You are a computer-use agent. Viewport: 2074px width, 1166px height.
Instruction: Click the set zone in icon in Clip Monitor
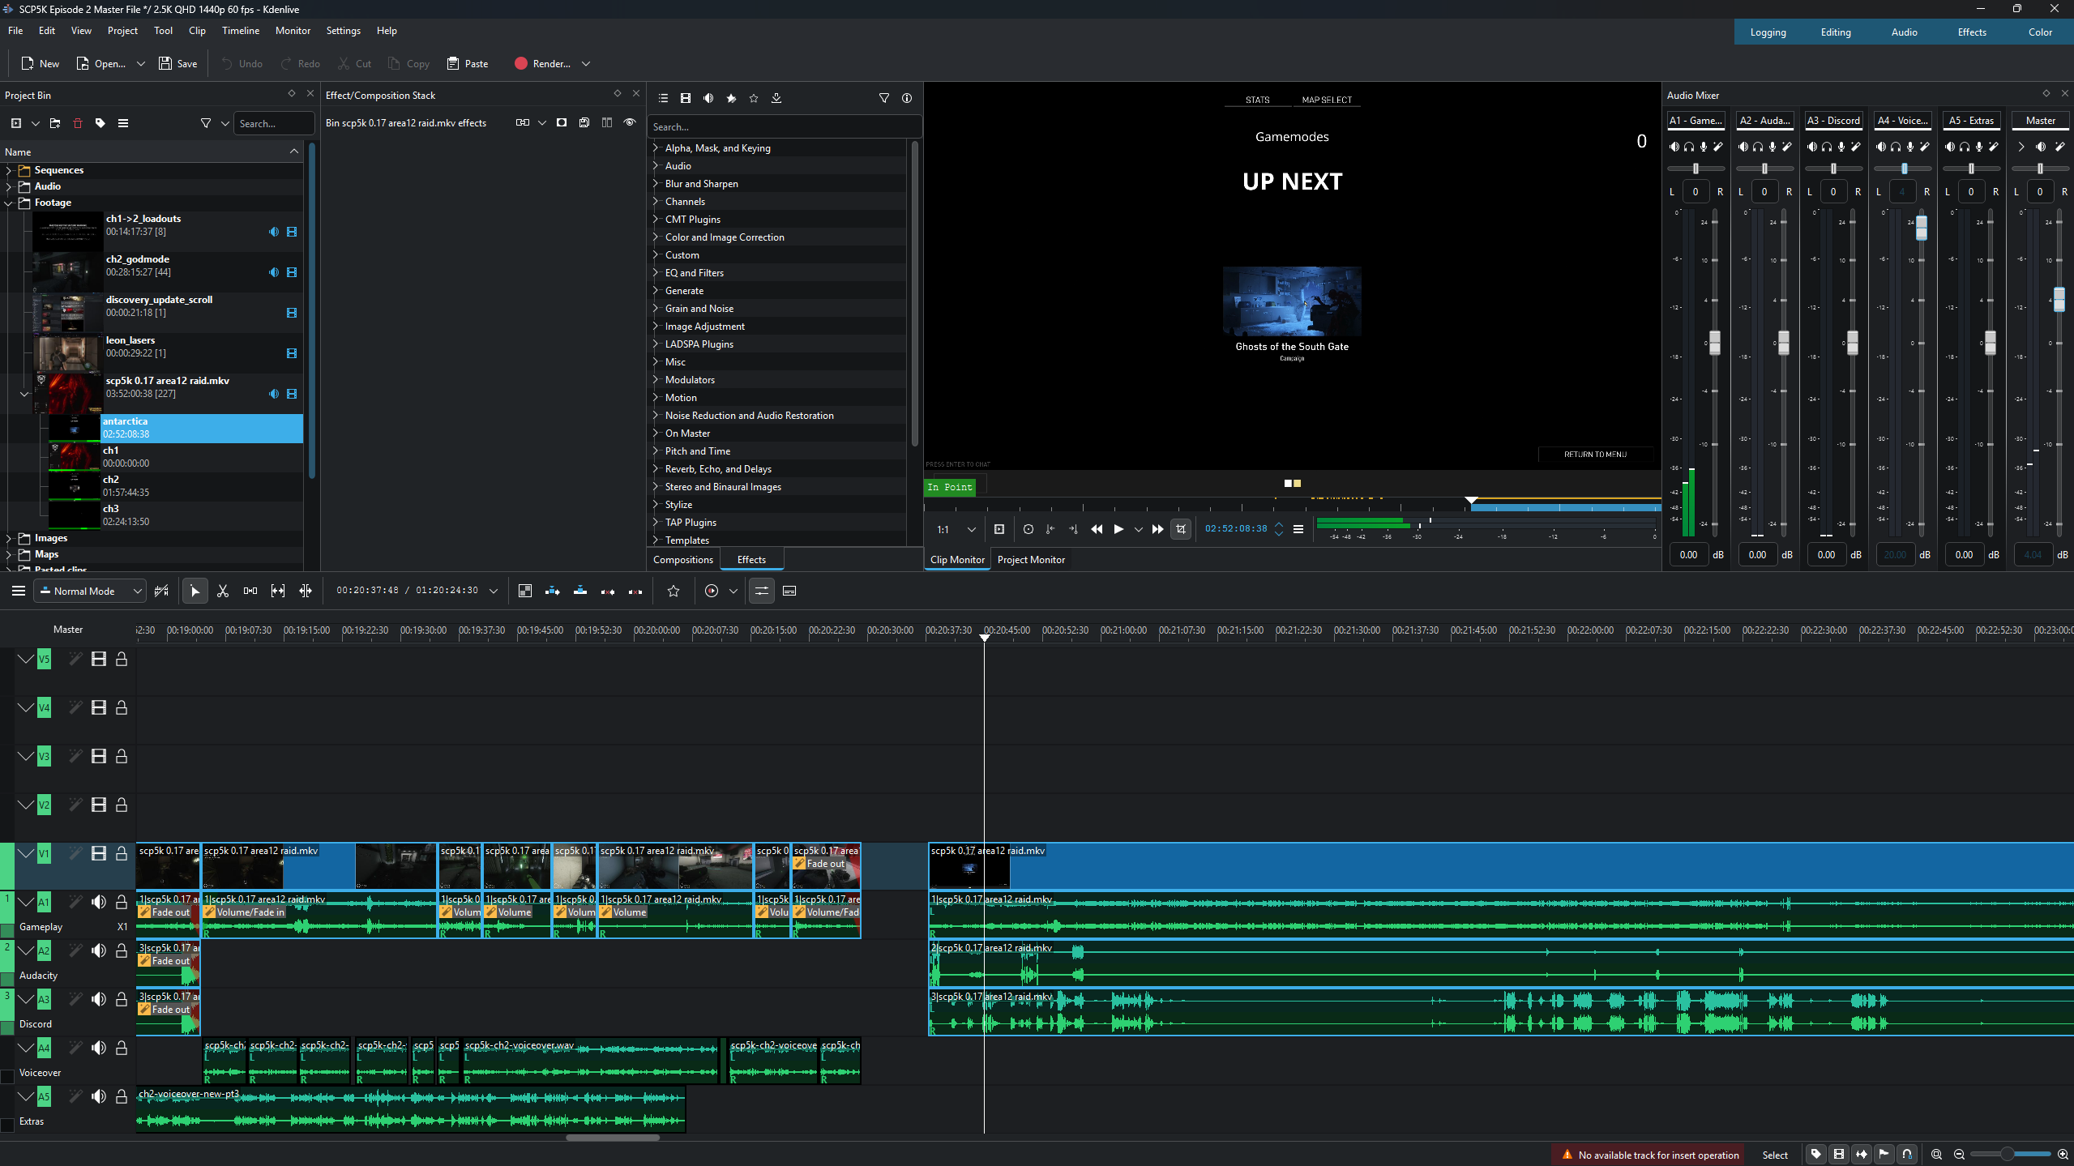(1050, 529)
